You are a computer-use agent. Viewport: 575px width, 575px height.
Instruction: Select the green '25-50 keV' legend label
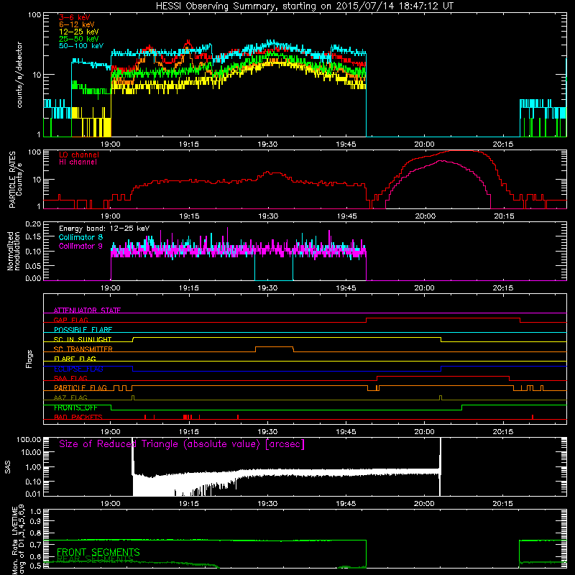click(78, 39)
